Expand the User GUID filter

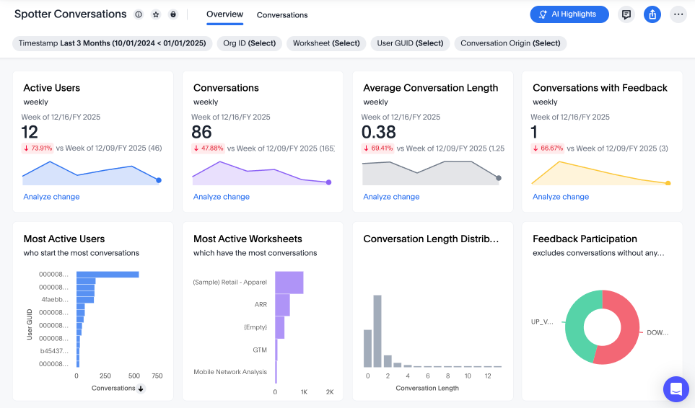tap(411, 43)
